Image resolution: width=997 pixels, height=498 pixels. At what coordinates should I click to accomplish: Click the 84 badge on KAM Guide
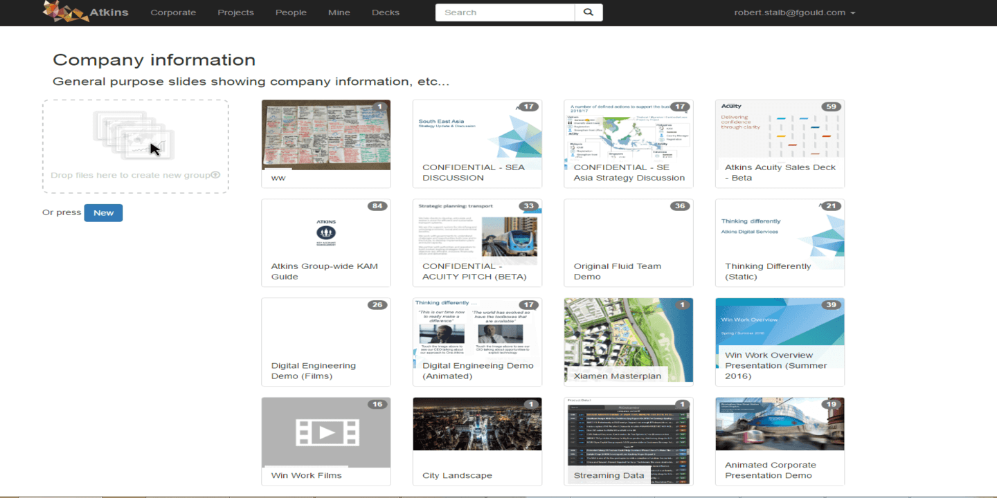point(377,206)
